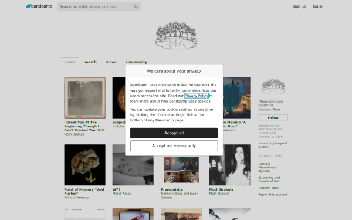Click Network Glass and Jason Crumer text
352x220 pixels.
click(x=180, y=195)
